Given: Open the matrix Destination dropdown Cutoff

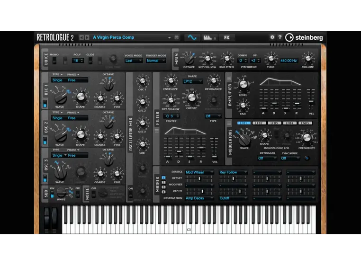Looking at the screenshot, I should coord(233,198).
